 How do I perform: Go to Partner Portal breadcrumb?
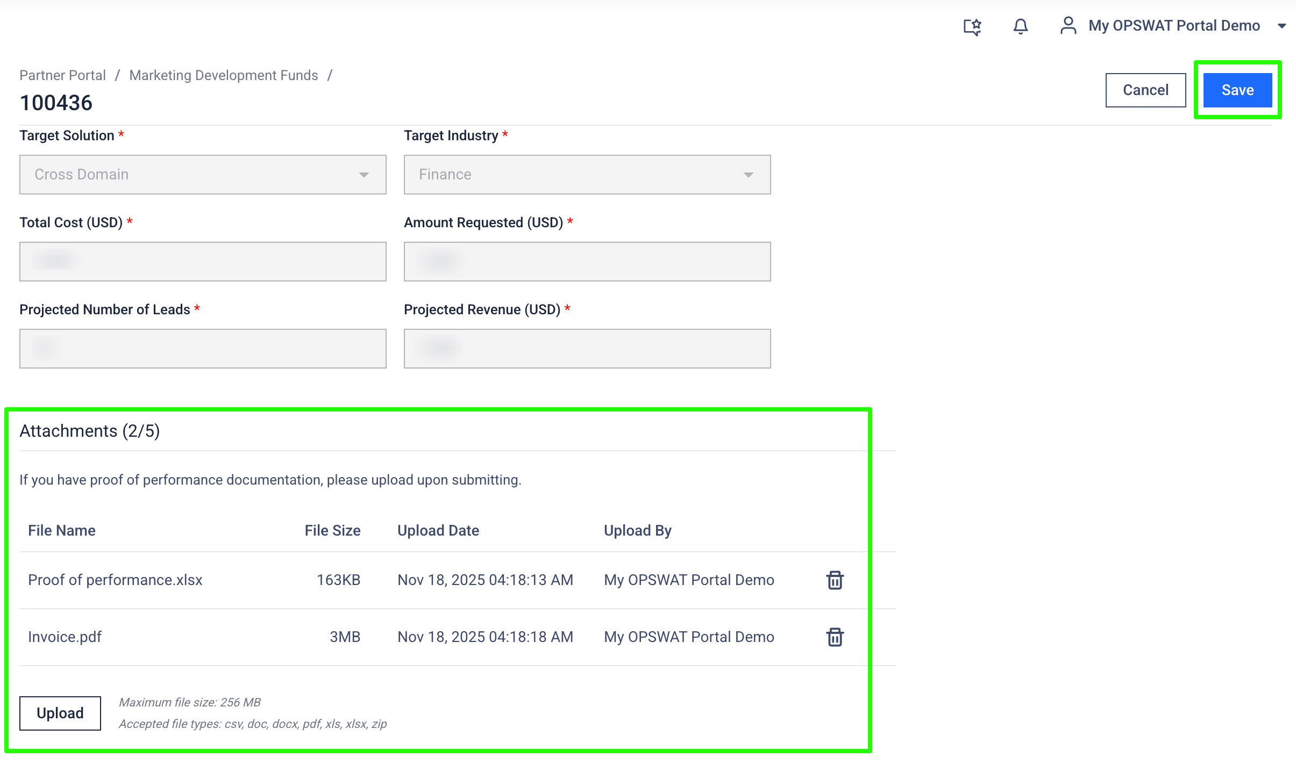click(62, 75)
